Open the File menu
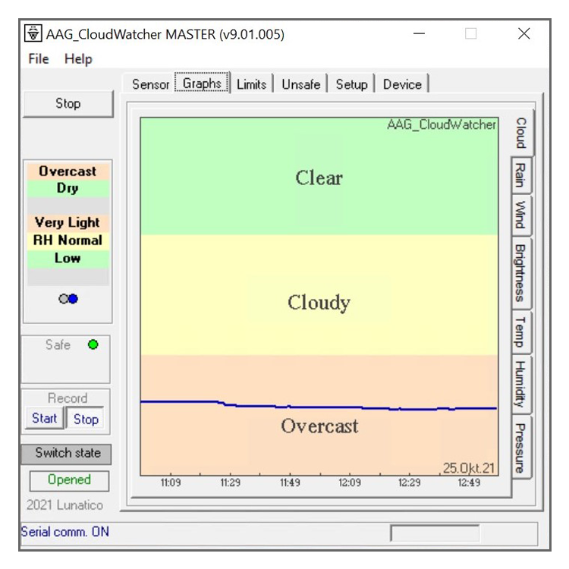This screenshot has width=569, height=569. pyautogui.click(x=38, y=58)
